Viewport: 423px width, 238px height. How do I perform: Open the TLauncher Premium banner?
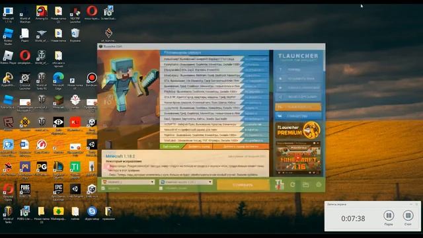point(298,130)
